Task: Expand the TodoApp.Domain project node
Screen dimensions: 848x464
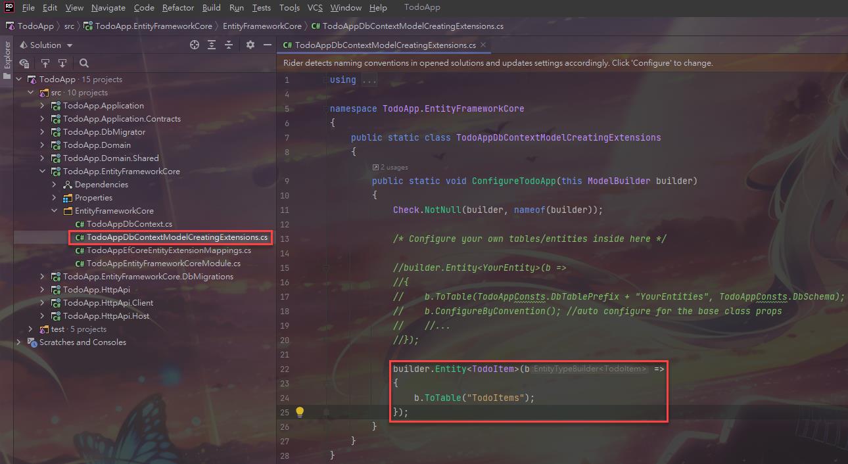Action: pos(43,145)
